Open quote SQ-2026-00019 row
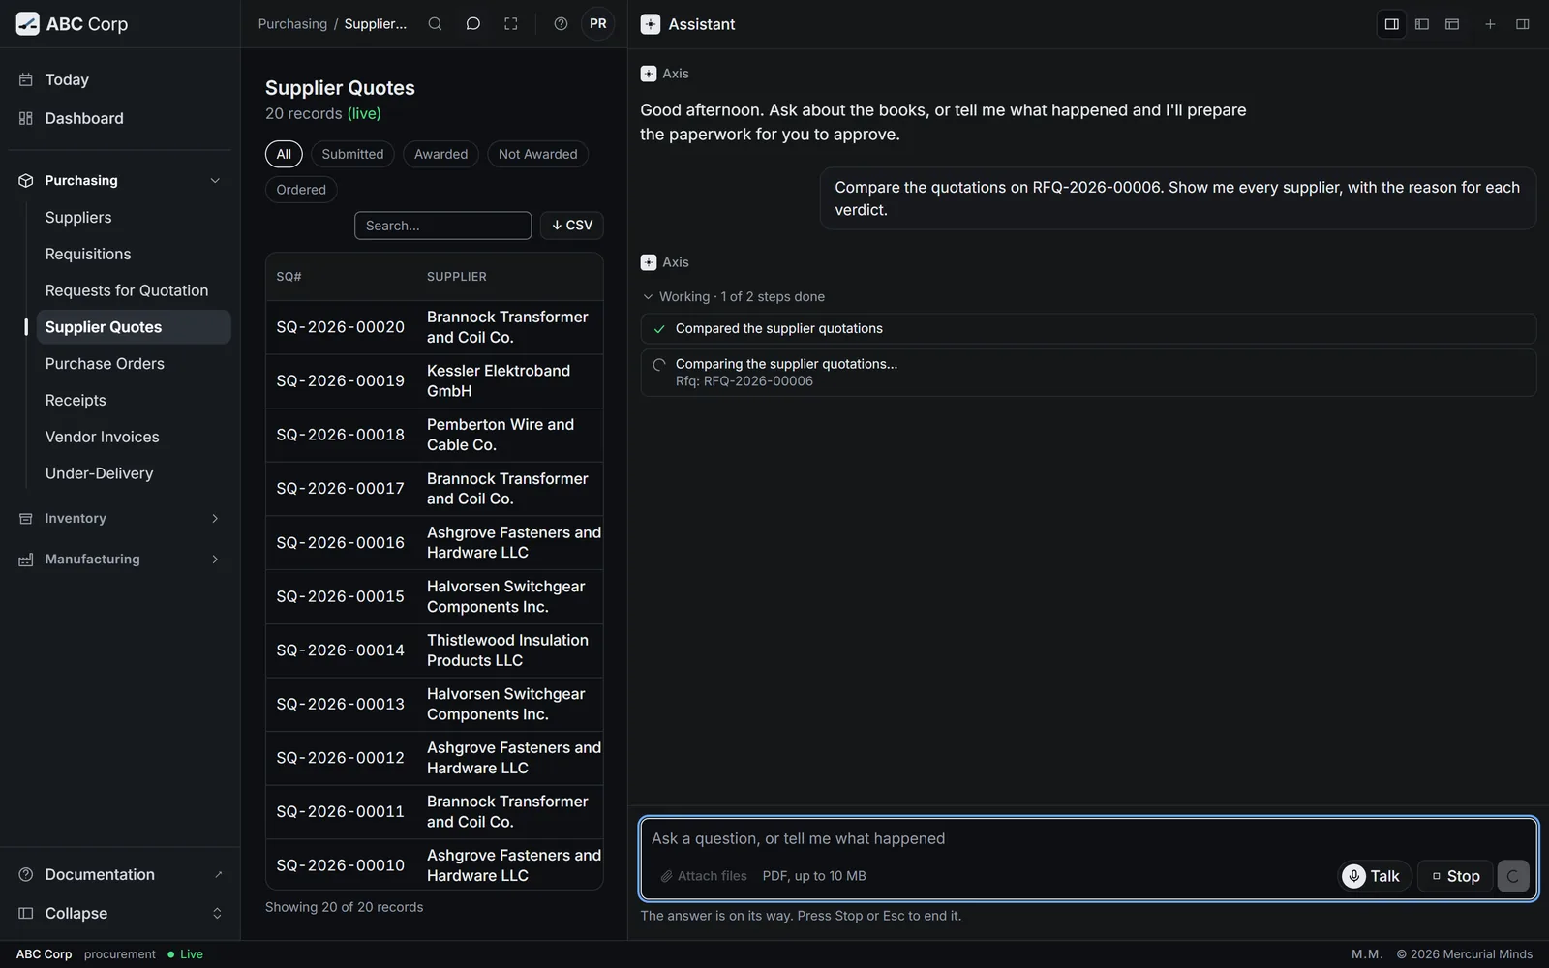This screenshot has height=968, width=1549. pos(435,380)
